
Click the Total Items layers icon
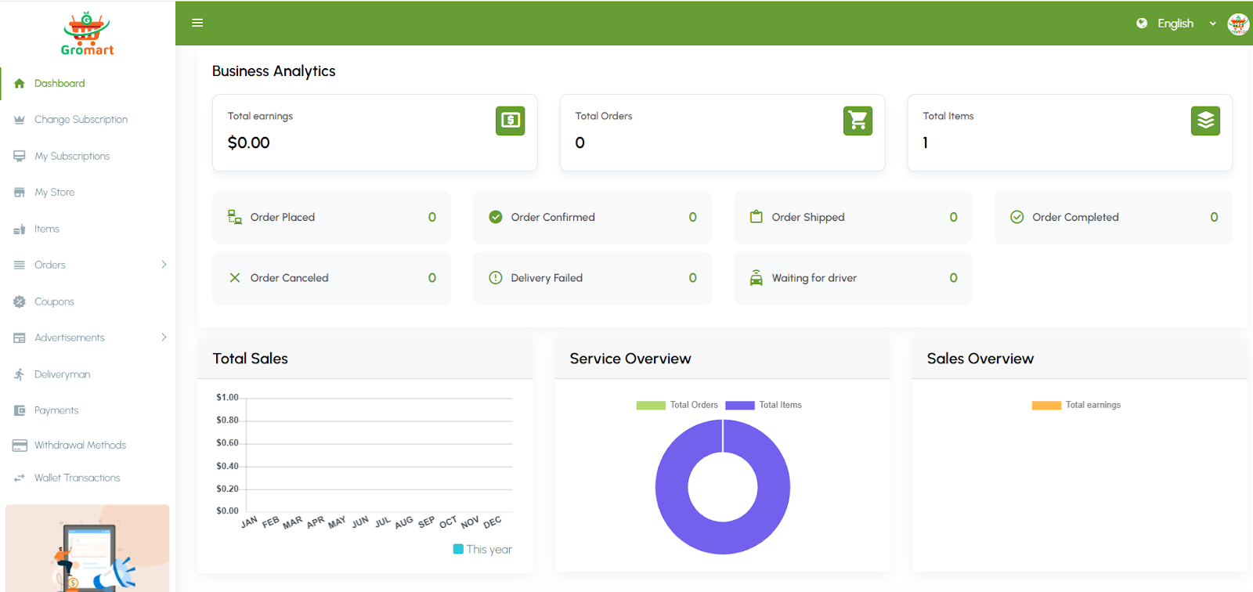(1205, 121)
